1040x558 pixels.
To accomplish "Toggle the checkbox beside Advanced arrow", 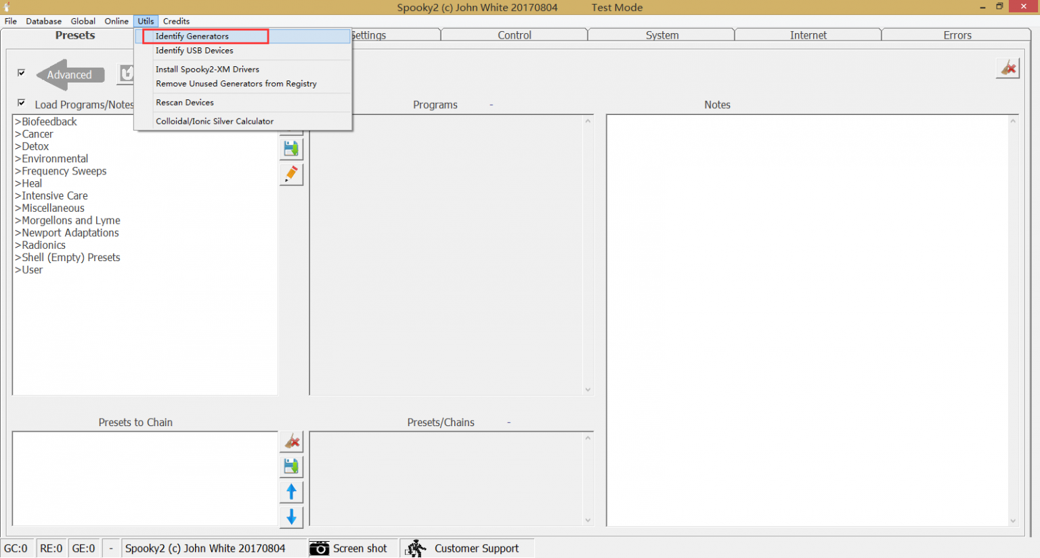I will pyautogui.click(x=22, y=72).
